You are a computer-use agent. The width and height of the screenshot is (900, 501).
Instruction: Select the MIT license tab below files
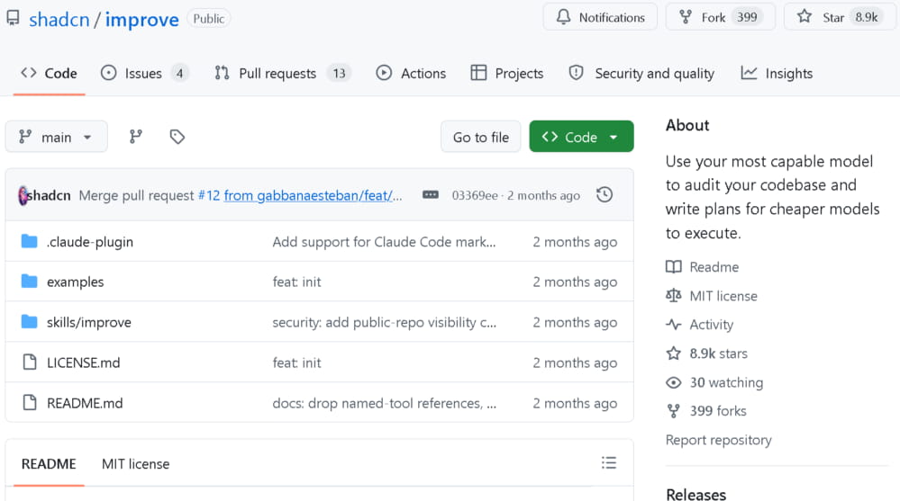click(135, 464)
